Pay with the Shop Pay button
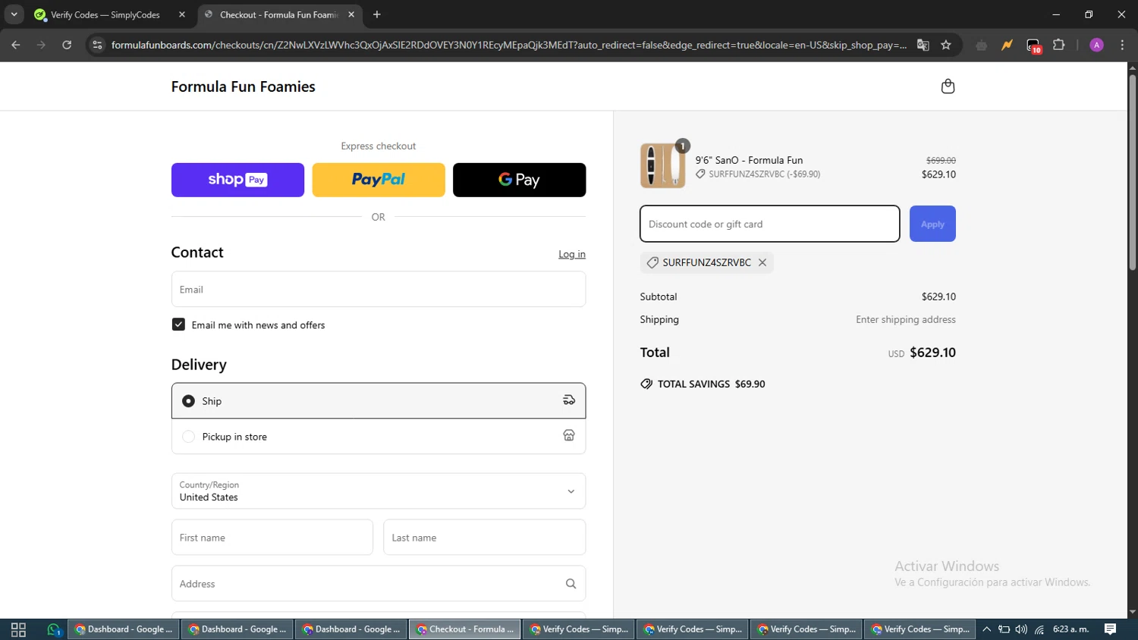Viewport: 1138px width, 640px height. click(x=237, y=180)
